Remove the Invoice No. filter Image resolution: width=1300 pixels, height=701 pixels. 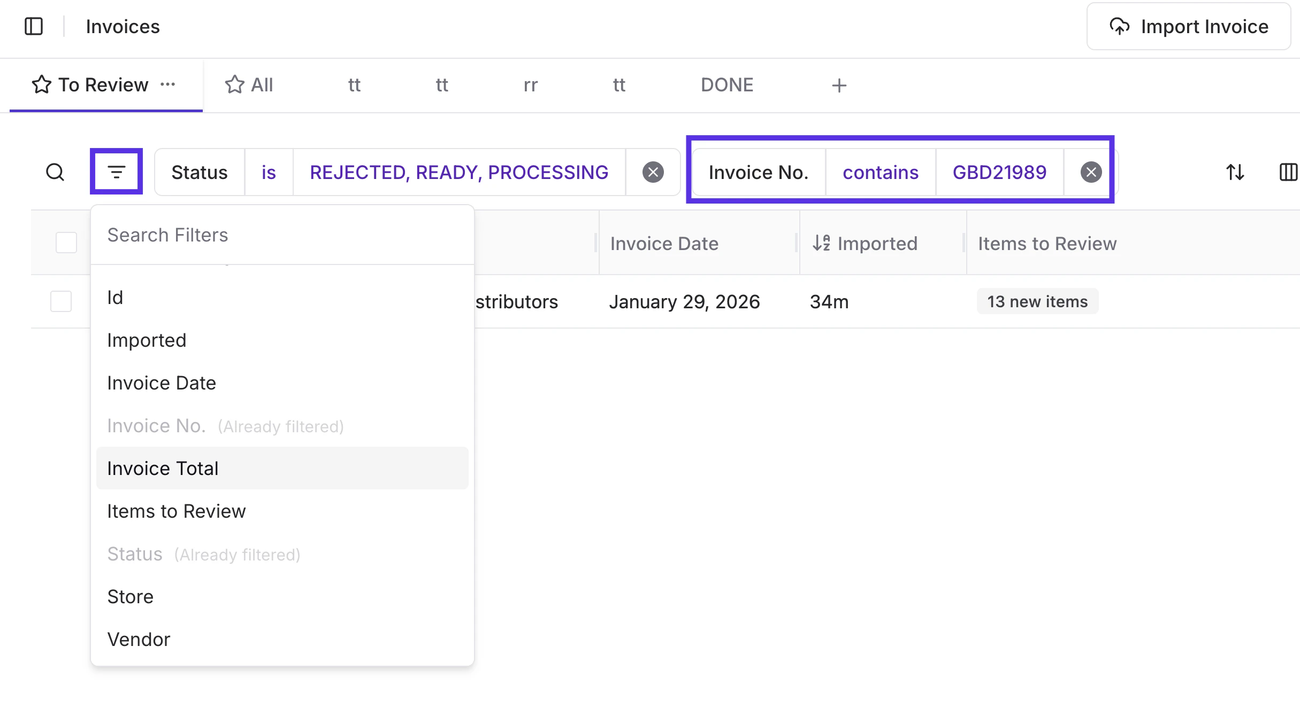pos(1091,172)
